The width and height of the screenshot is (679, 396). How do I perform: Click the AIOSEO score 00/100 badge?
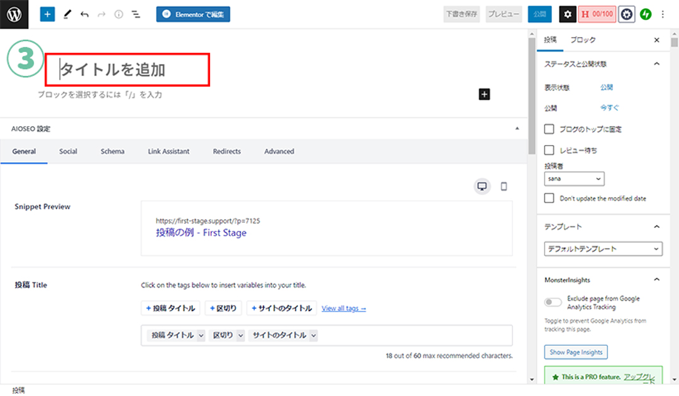point(597,14)
